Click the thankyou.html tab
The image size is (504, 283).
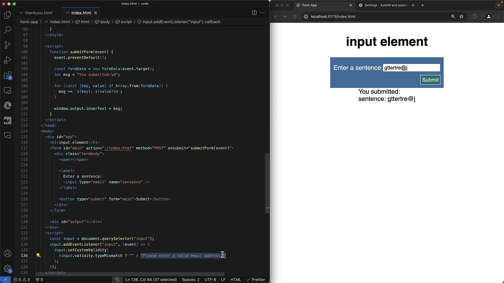pyautogui.click(x=39, y=13)
